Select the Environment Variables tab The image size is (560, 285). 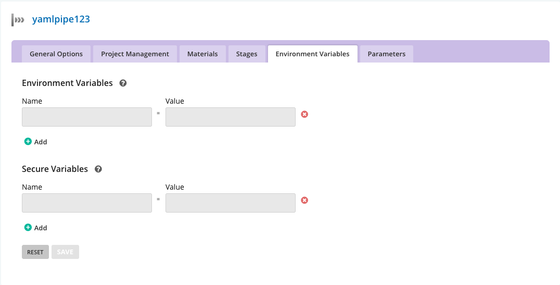click(x=312, y=54)
